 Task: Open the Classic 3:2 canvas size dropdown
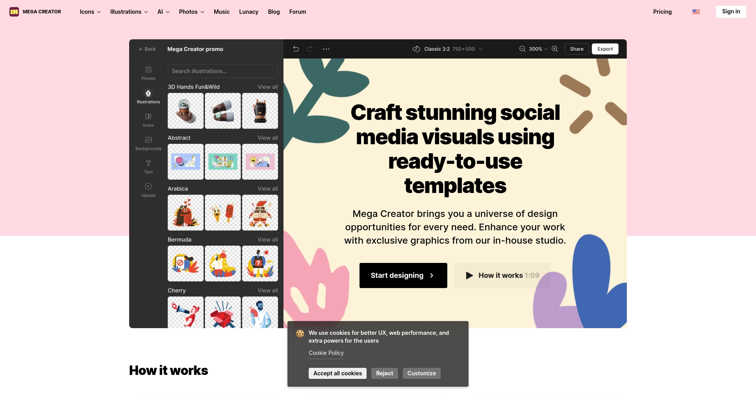(x=453, y=49)
